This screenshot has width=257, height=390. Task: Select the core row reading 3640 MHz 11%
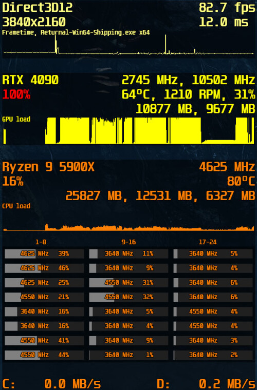click(128, 254)
